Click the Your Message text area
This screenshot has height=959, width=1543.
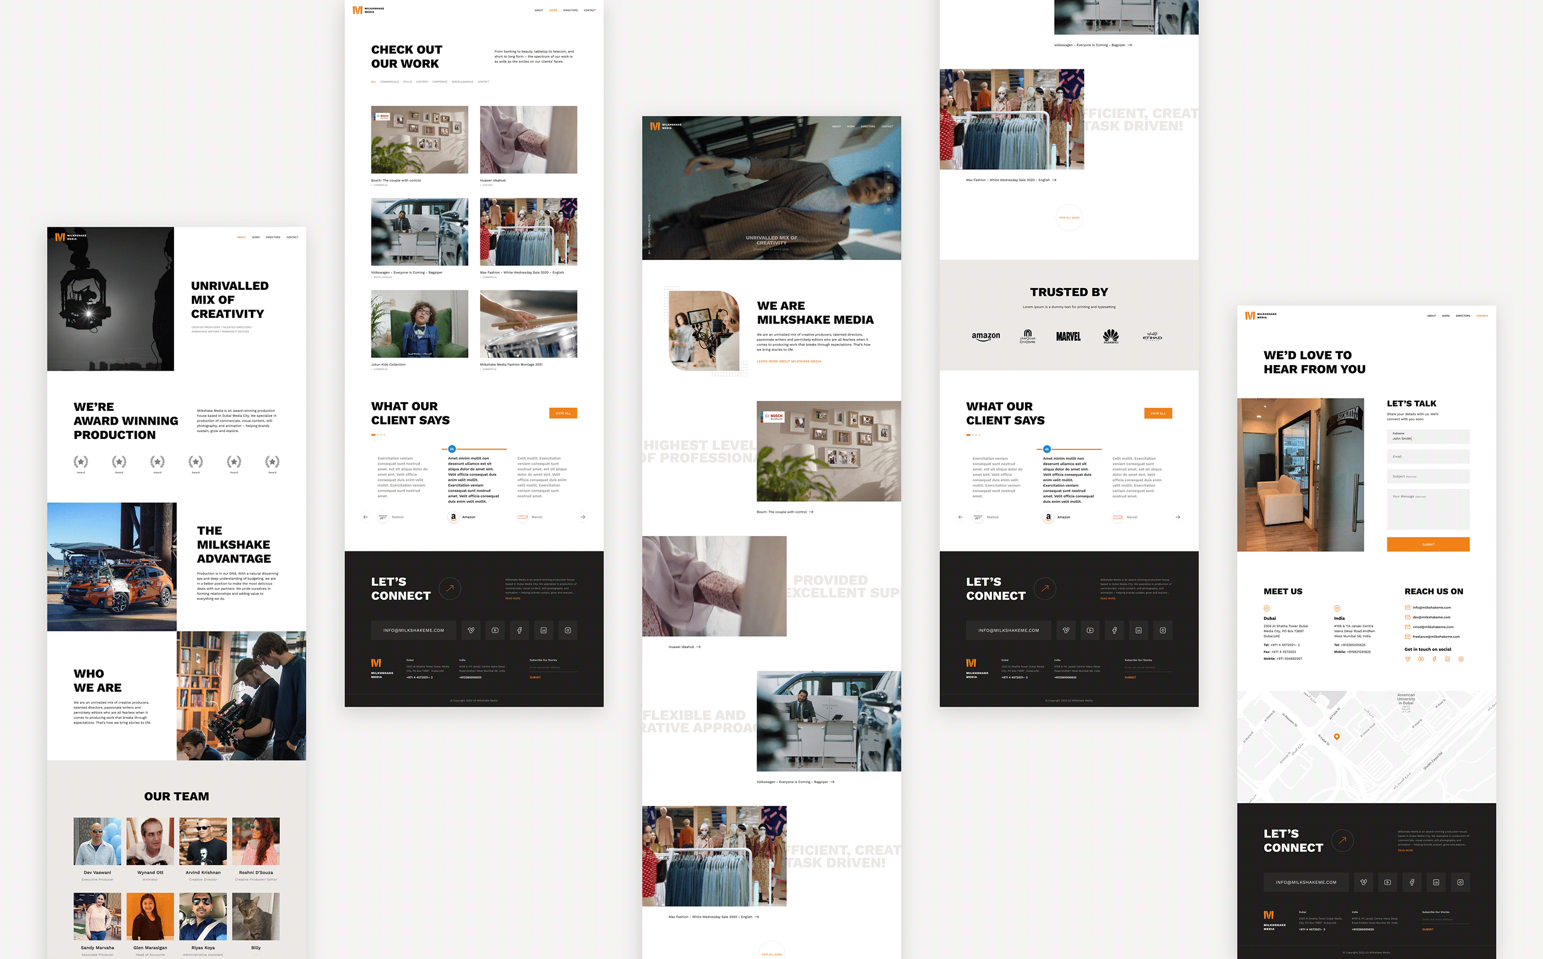1427,510
